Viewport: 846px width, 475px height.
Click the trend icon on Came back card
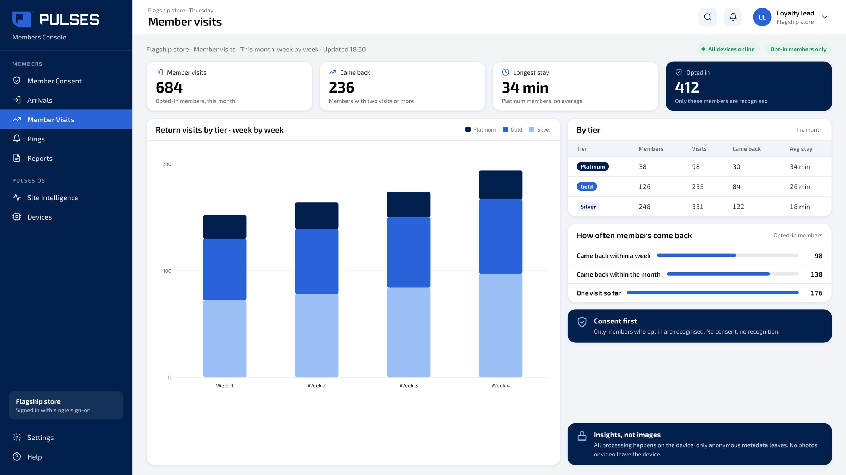(332, 72)
